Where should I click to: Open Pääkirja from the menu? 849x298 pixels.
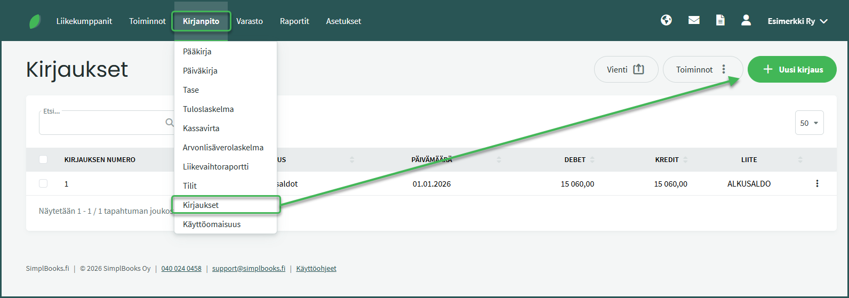tap(197, 52)
